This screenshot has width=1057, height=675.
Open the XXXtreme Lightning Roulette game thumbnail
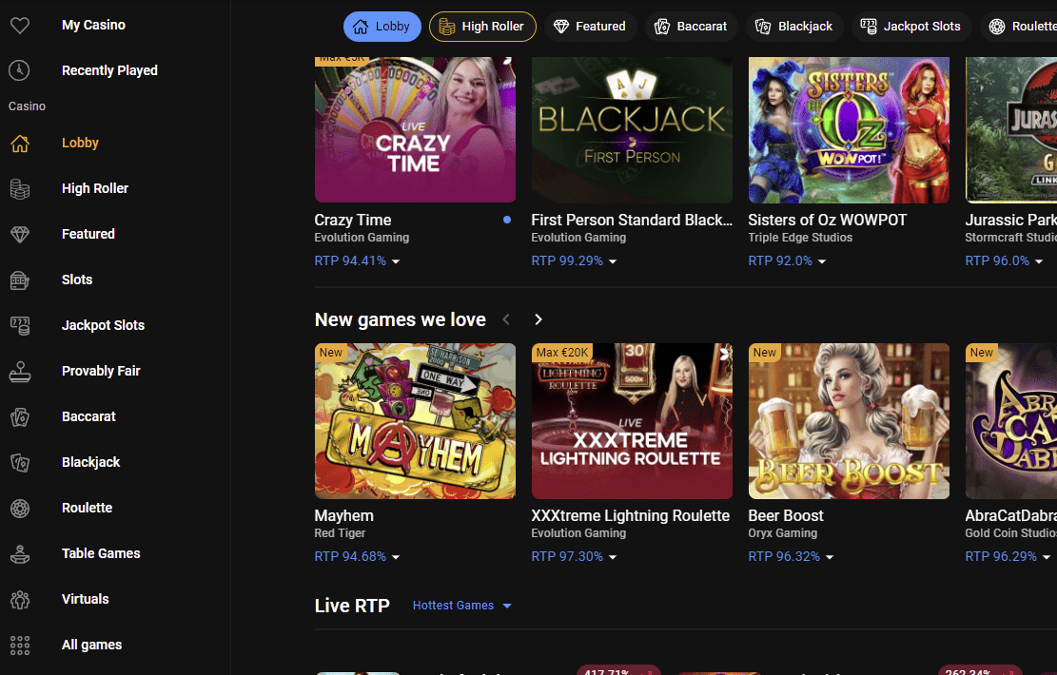coord(632,421)
